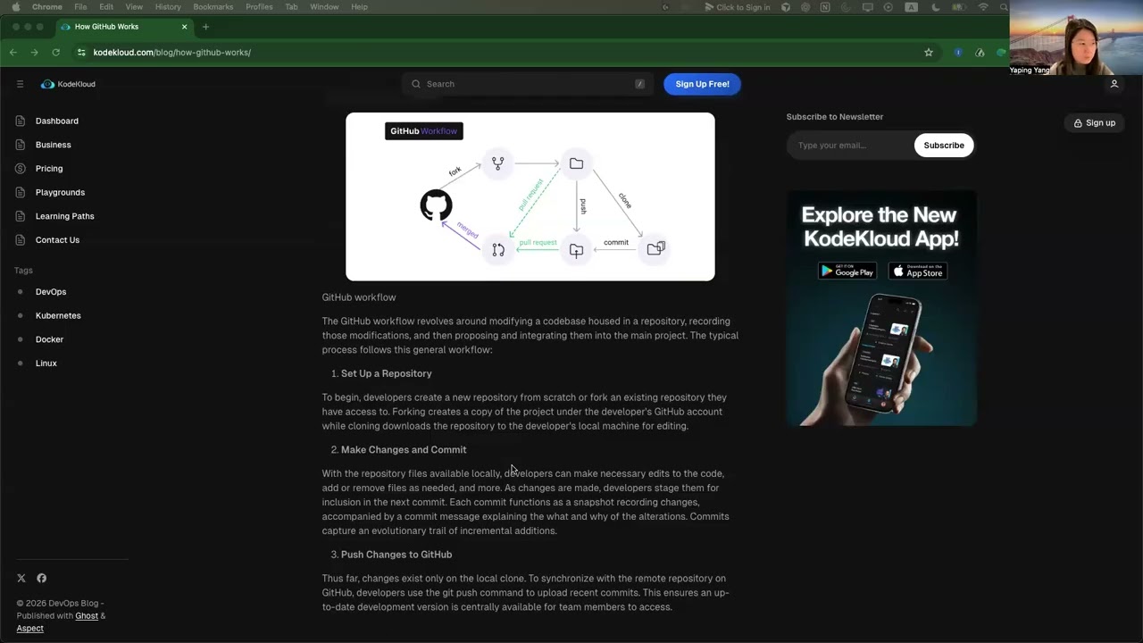Select the Docker tag
The height and width of the screenshot is (643, 1143).
point(50,339)
